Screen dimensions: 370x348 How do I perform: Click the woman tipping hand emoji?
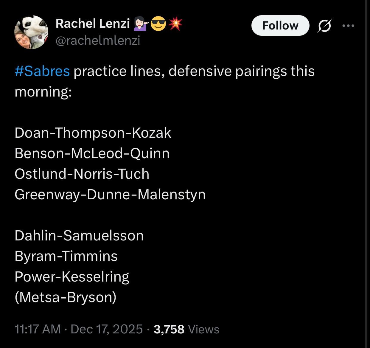[140, 24]
